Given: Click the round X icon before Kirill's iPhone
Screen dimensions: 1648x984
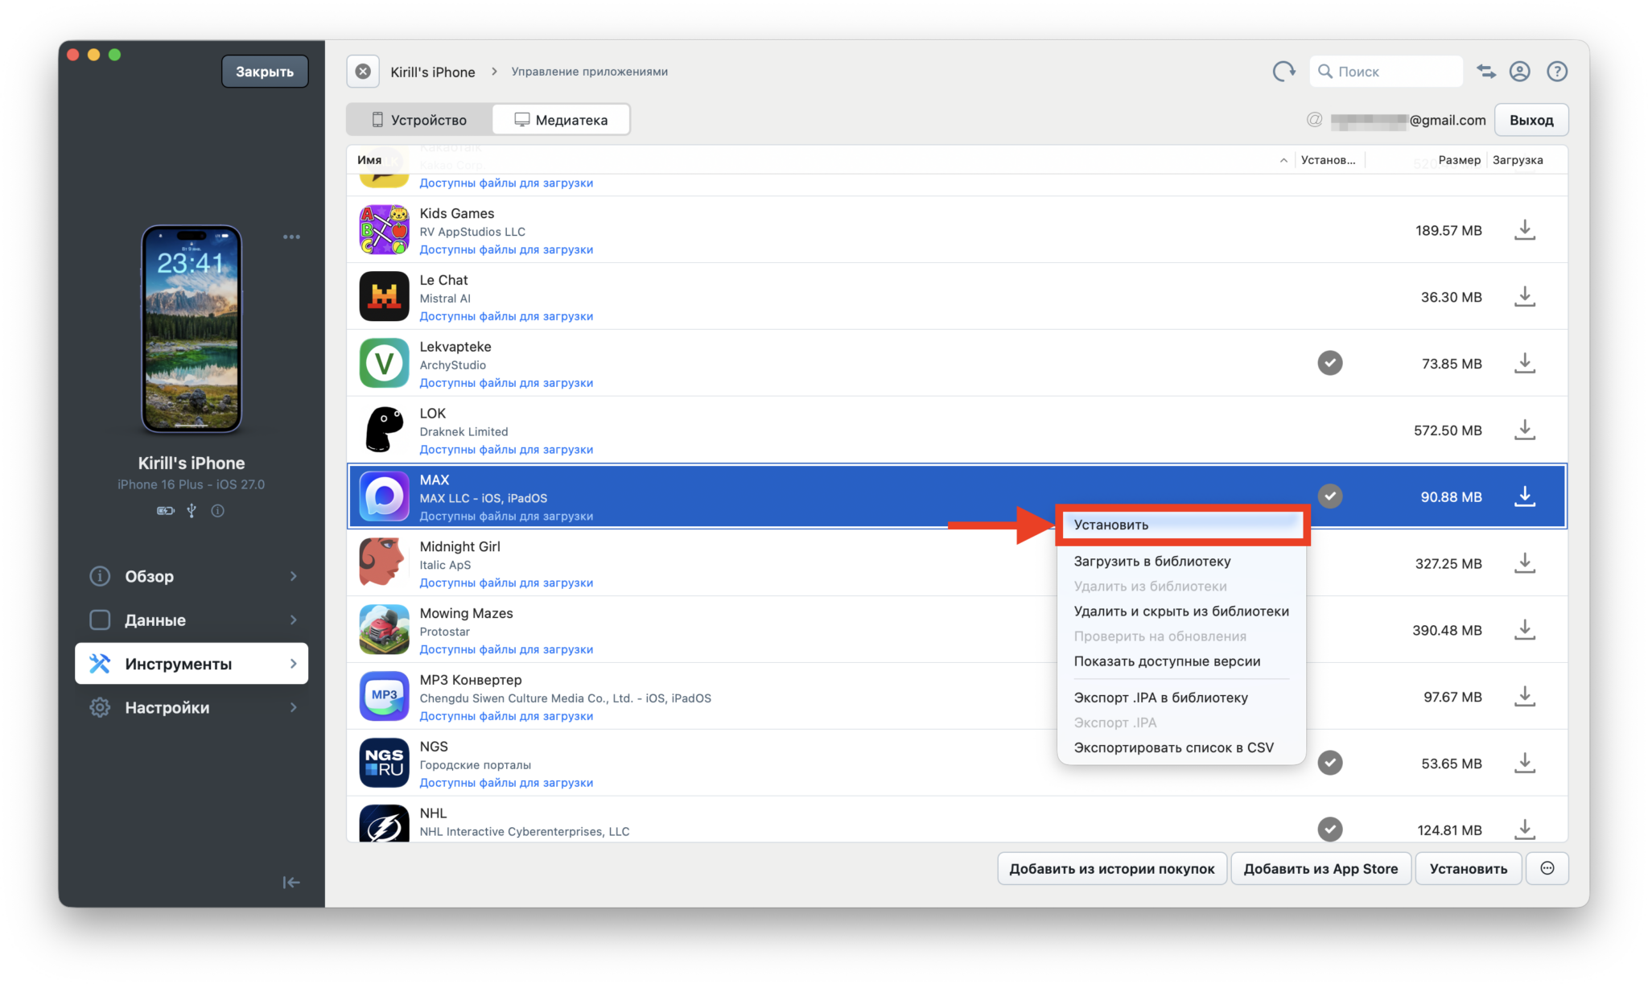Looking at the screenshot, I should click(x=363, y=72).
